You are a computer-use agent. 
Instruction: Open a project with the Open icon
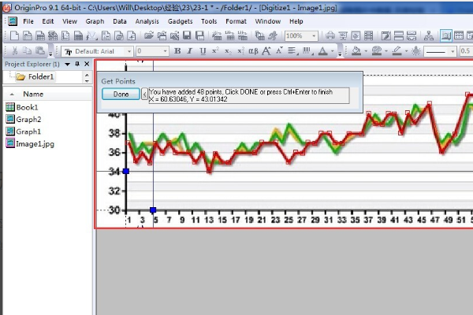148,35
